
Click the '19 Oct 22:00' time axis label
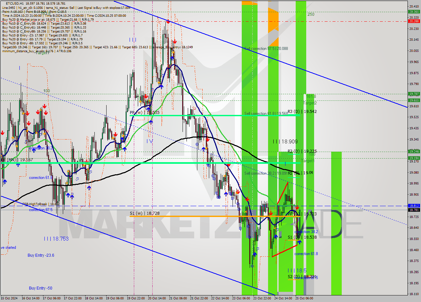click(x=136, y=298)
